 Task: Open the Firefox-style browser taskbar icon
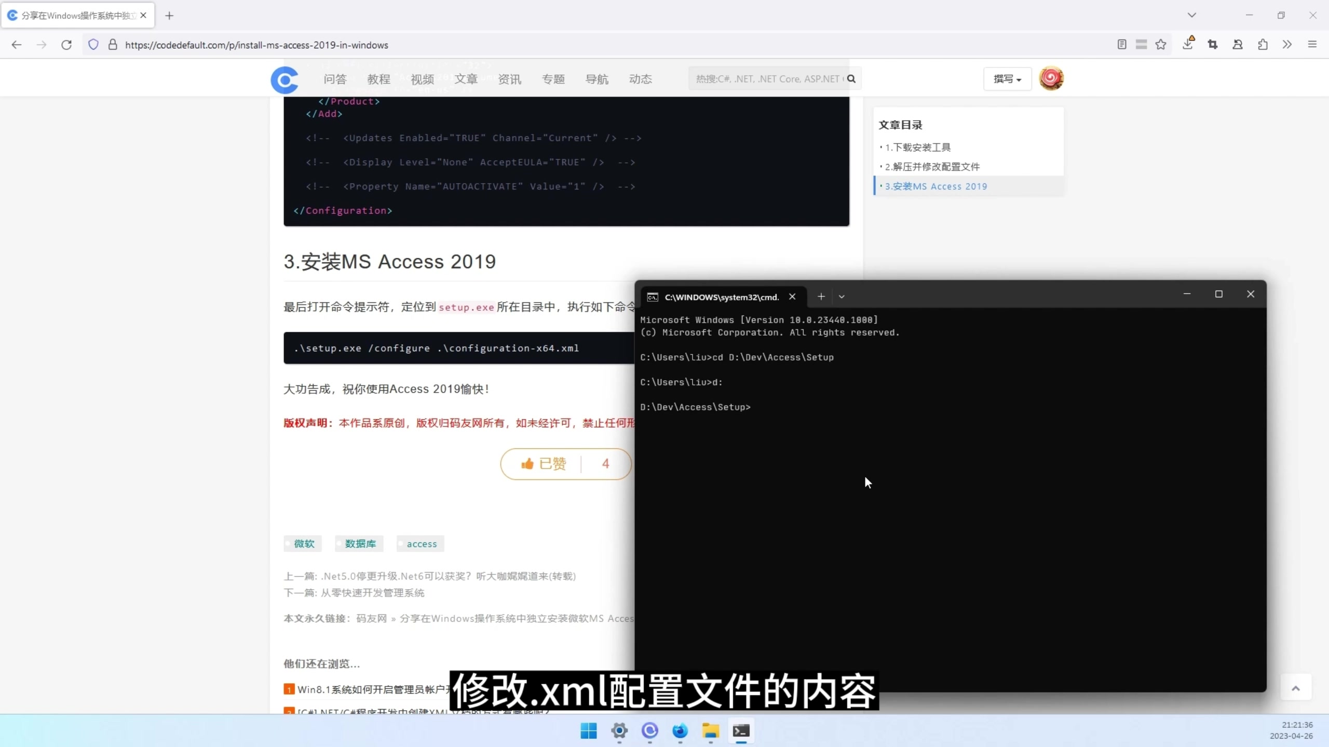point(680,731)
